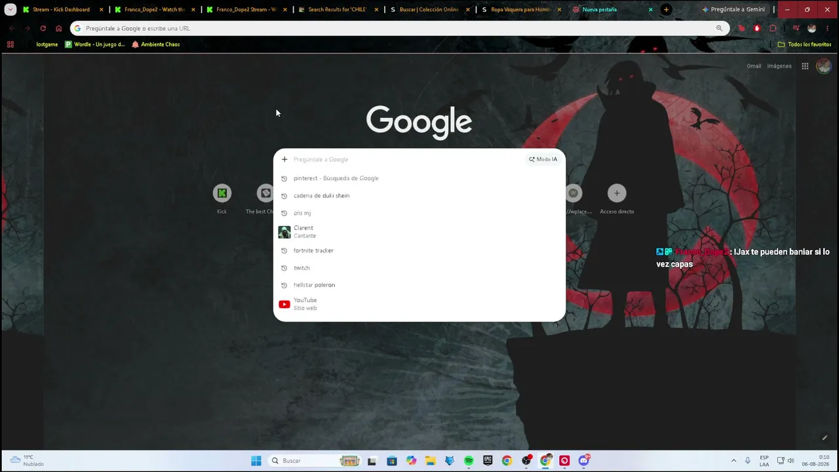Go to the browser home page

59,28
